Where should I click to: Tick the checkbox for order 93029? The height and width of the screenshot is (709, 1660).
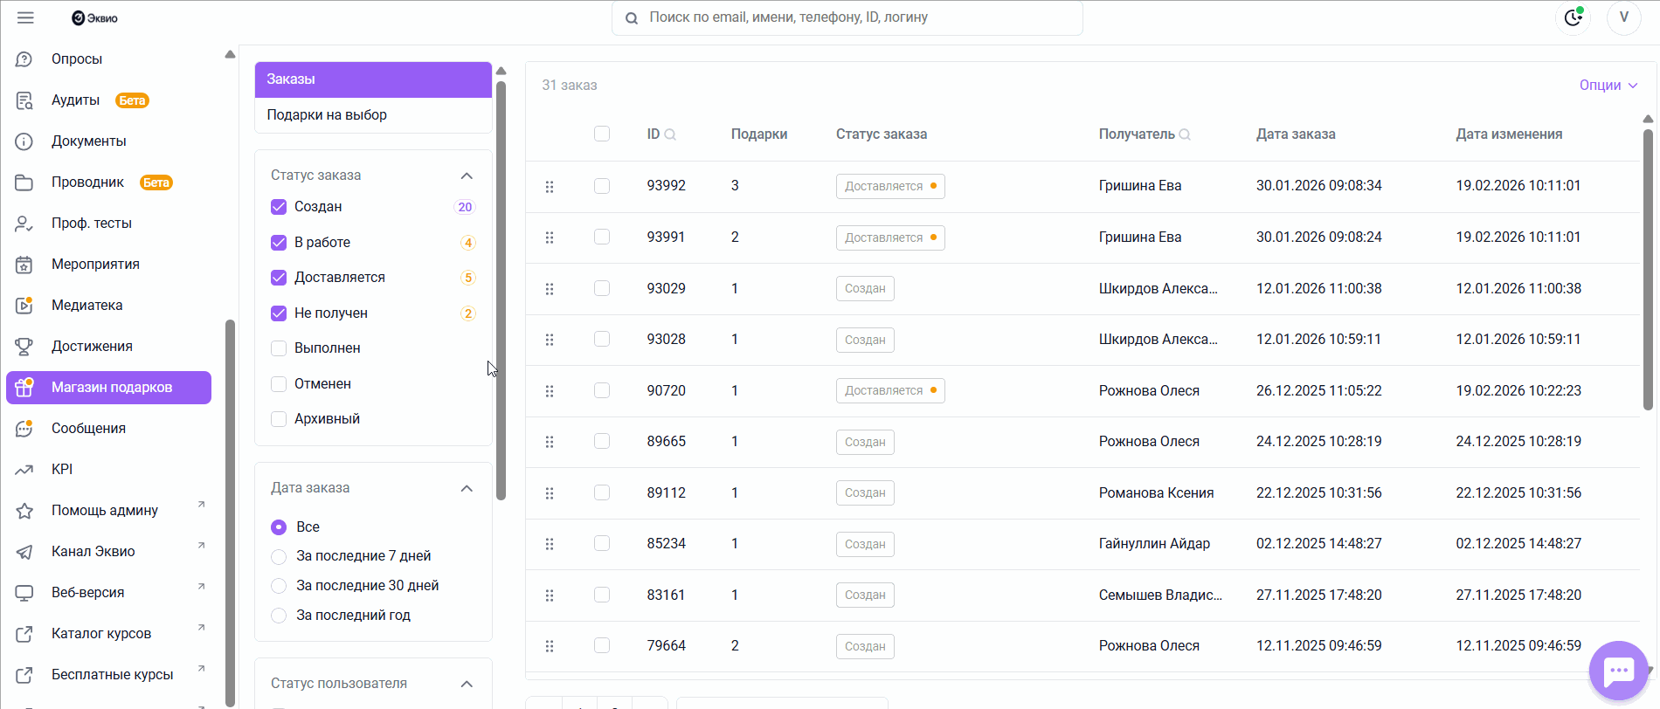602,288
